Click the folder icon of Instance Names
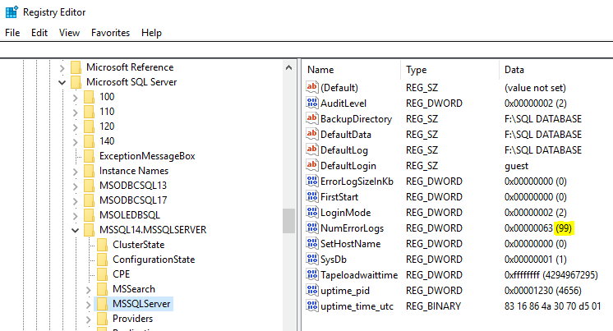Viewport: 613px width, 331px height. tap(89, 171)
